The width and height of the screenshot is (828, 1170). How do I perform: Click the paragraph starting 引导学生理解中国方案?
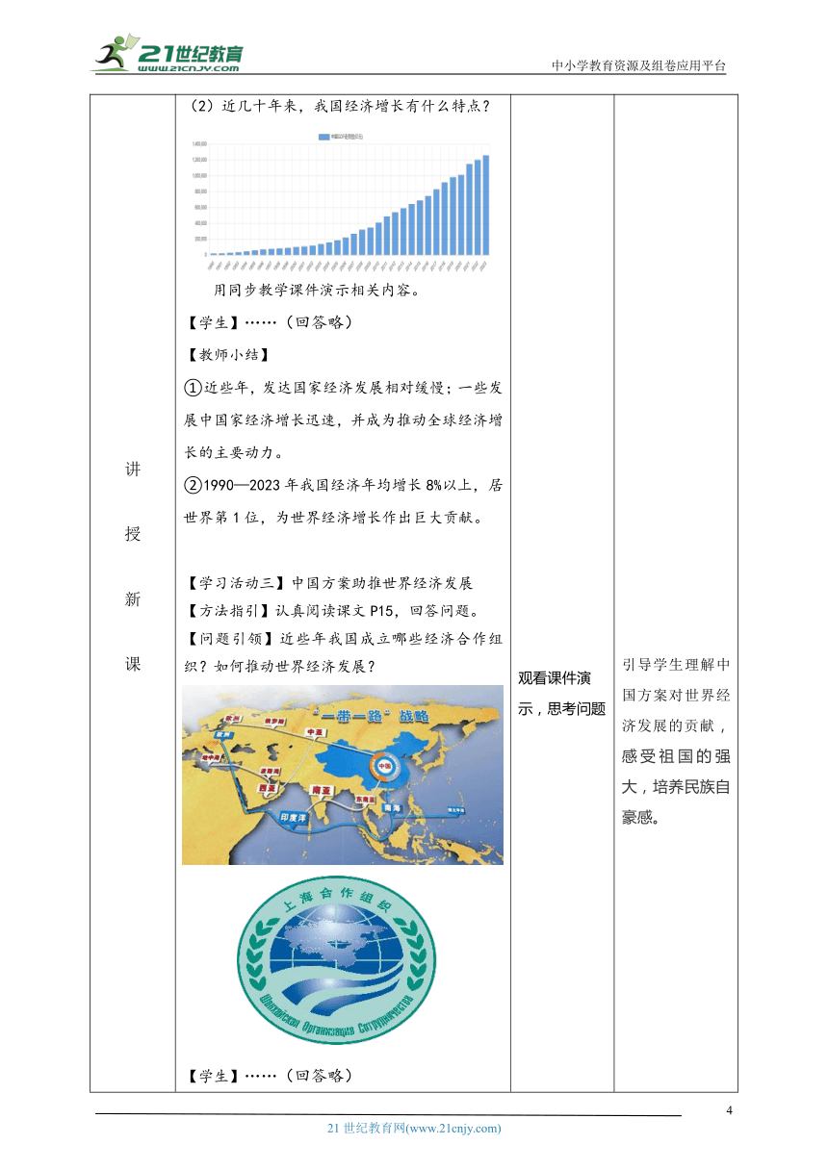pos(676,743)
